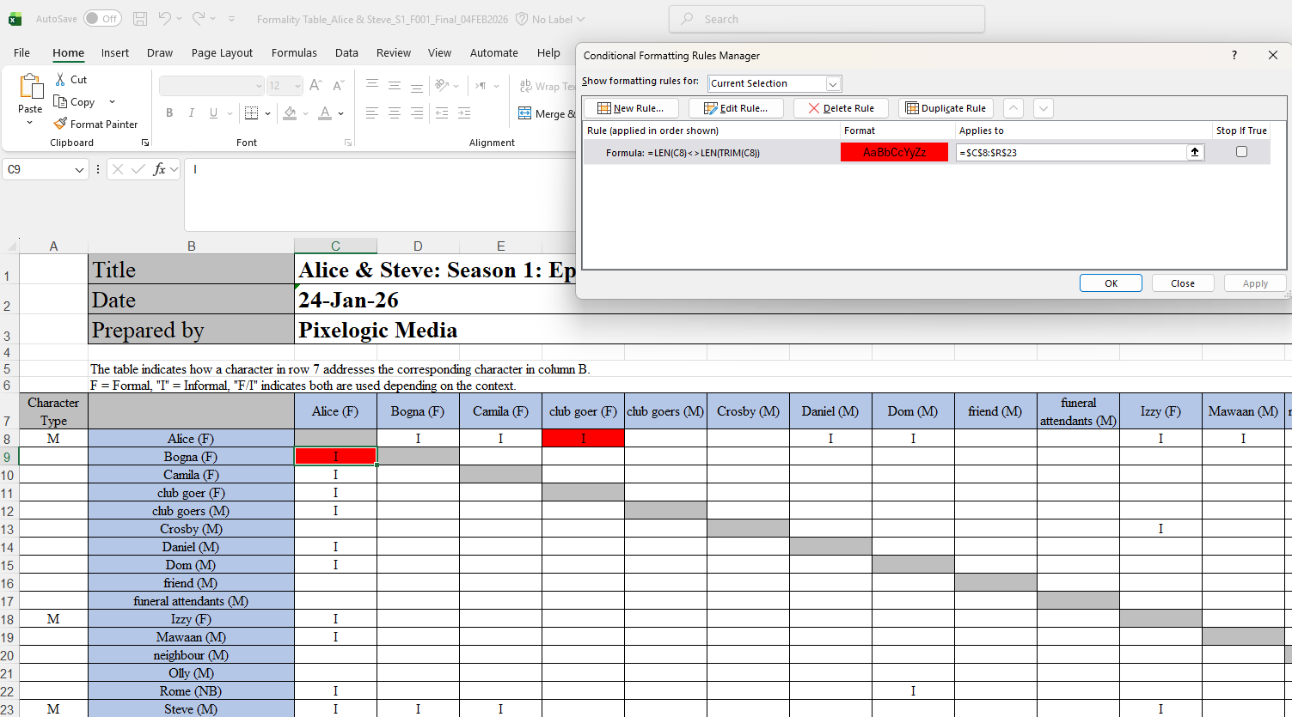Click the Decrease Font Size icon

[338, 86]
